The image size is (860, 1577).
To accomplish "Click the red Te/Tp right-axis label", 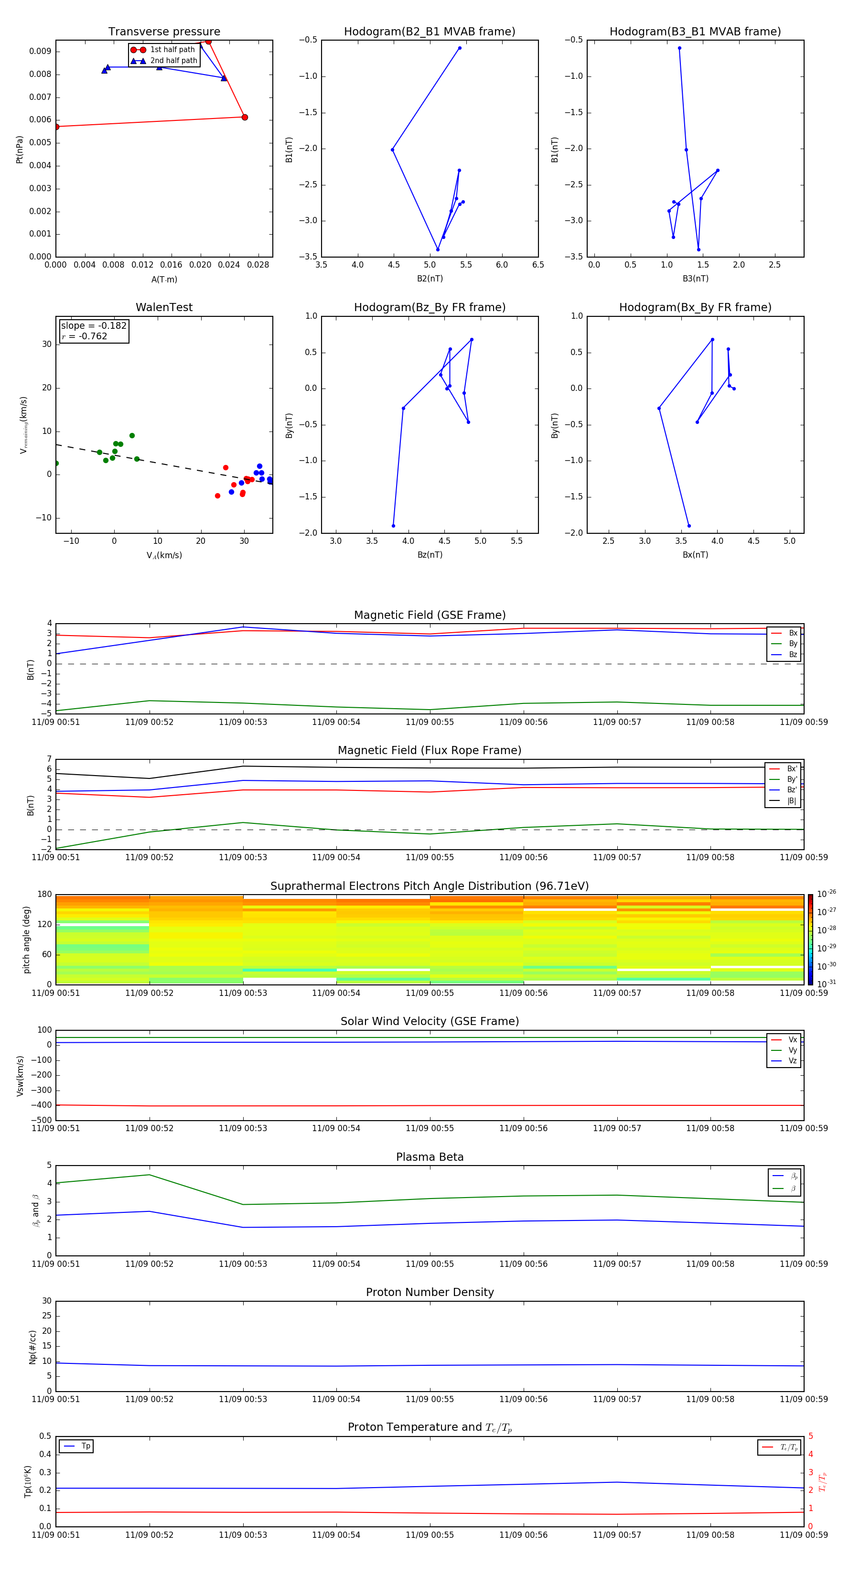I will point(822,1481).
